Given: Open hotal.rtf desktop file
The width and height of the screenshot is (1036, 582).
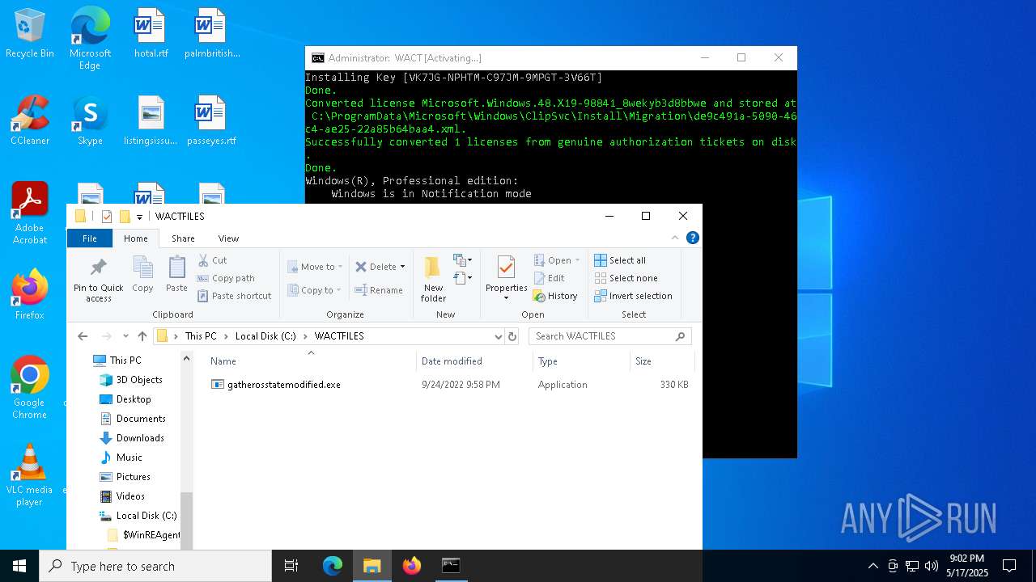Looking at the screenshot, I should (x=151, y=34).
